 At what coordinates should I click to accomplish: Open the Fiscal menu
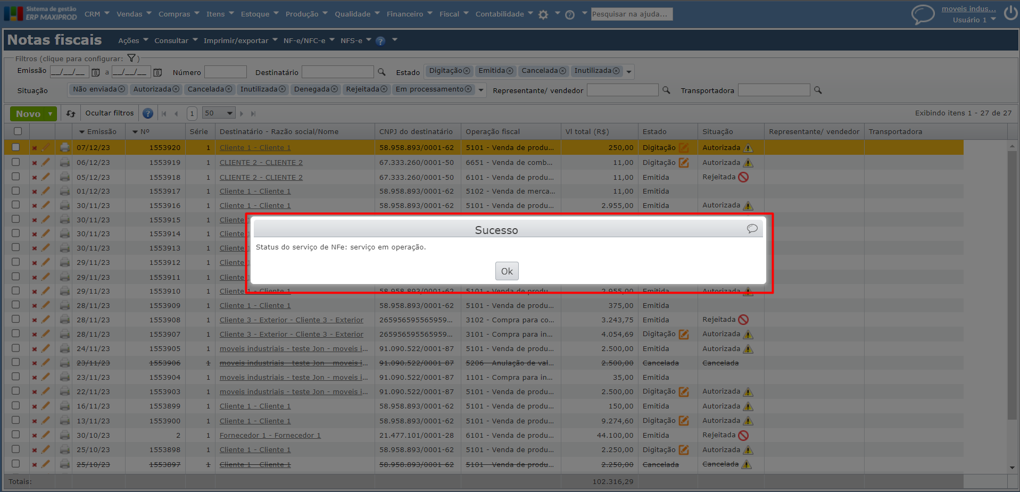coord(454,14)
